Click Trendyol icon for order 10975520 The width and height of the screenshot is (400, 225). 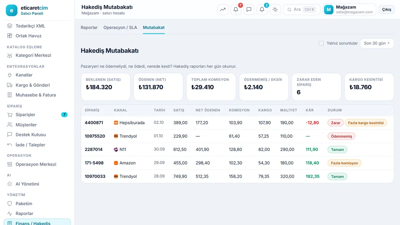coord(116,136)
